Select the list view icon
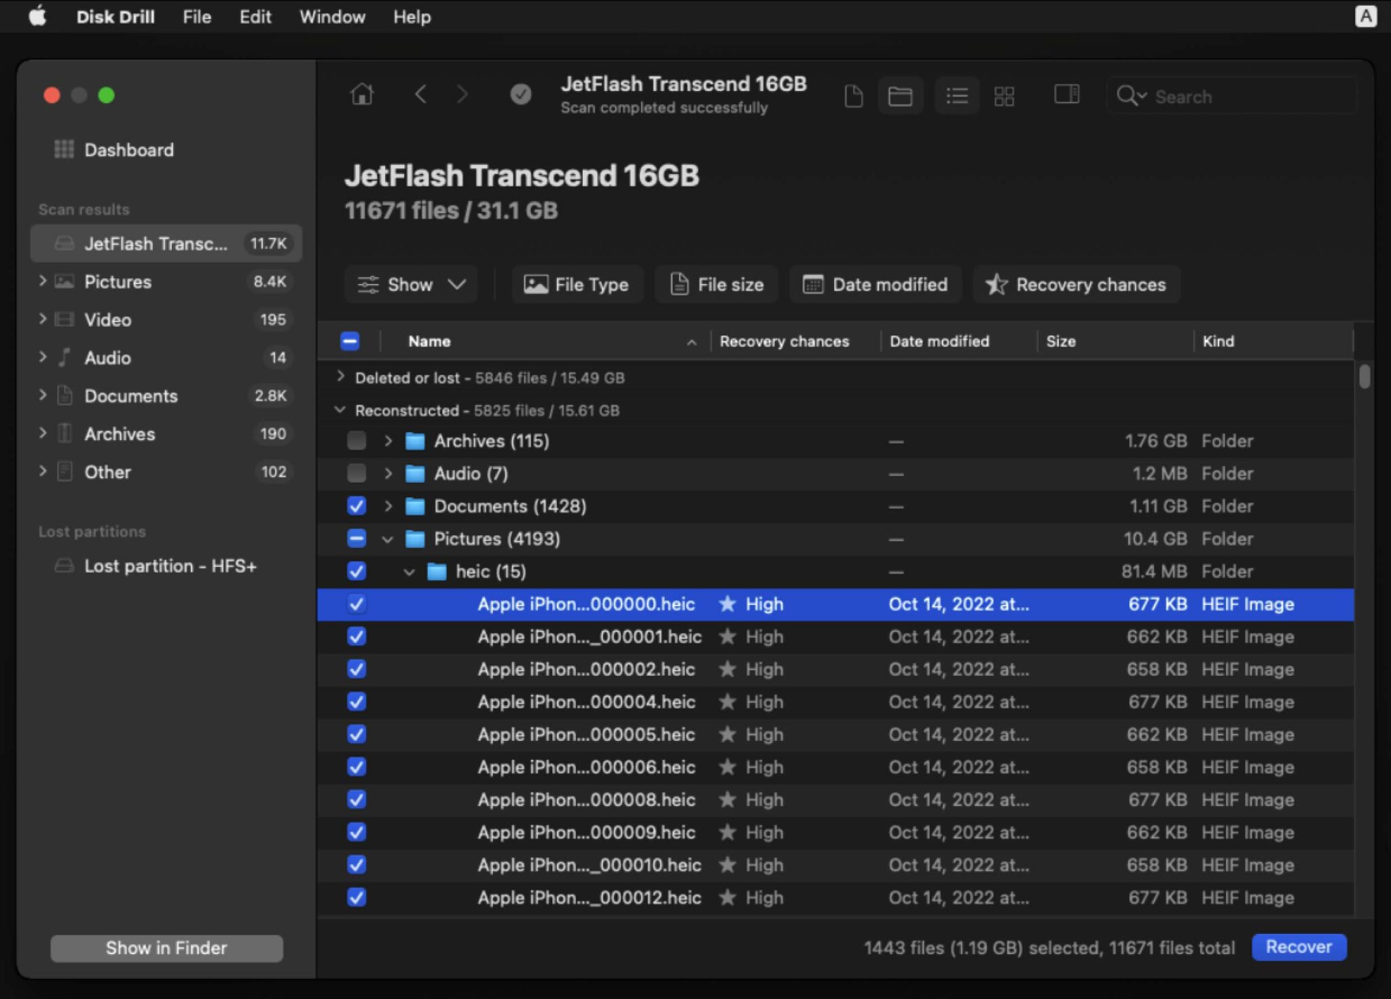The height and width of the screenshot is (999, 1391). tap(957, 96)
